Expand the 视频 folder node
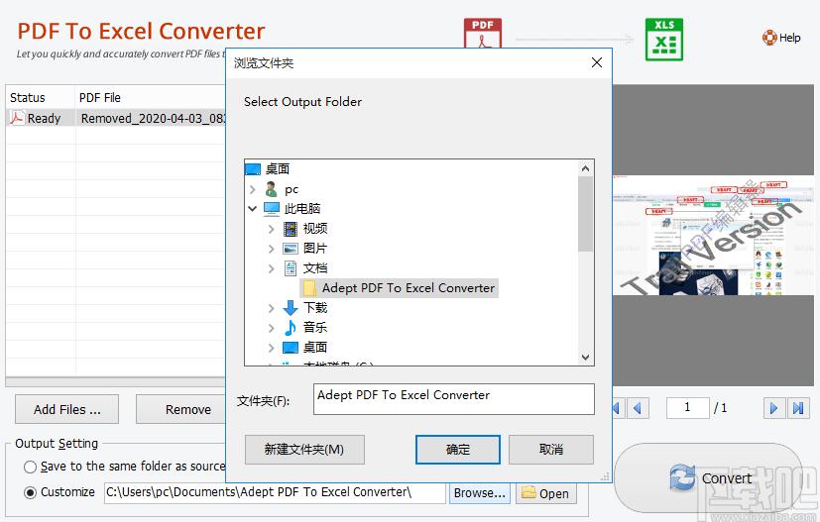This screenshot has height=522, width=820. tap(271, 229)
